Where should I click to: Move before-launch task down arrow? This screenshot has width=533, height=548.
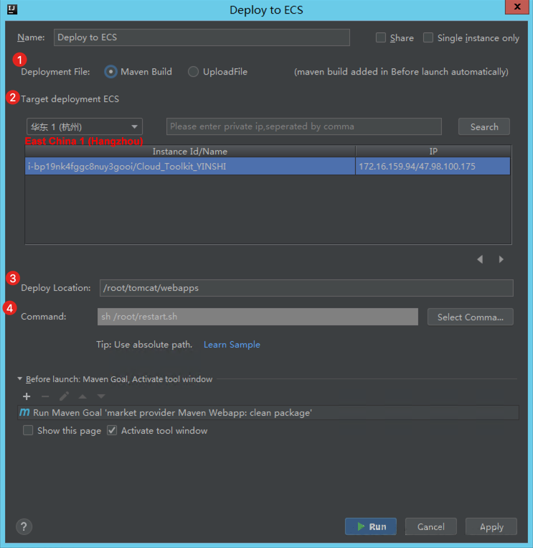[x=101, y=396]
